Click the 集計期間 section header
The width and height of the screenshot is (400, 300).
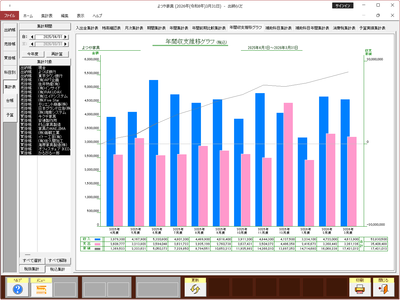(45, 26)
